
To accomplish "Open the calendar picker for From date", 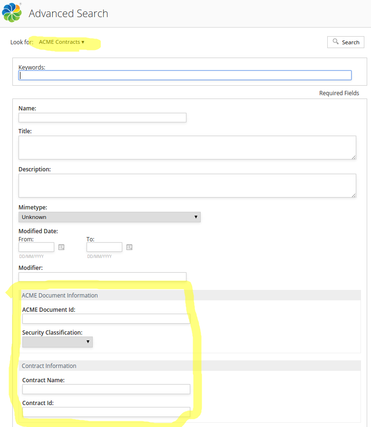I will pos(61,247).
